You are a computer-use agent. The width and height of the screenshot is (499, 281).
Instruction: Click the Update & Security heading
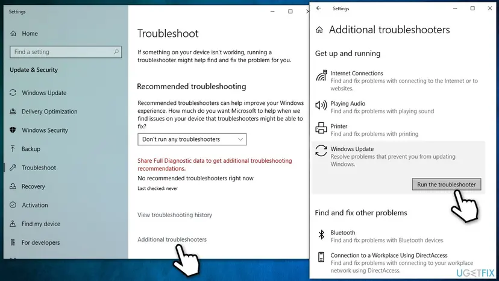tap(34, 70)
